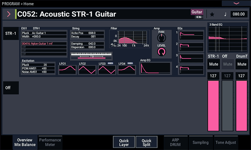The width and height of the screenshot is (251, 150).
Task: Adjust the DrumT volume fader
Action: 241,106
